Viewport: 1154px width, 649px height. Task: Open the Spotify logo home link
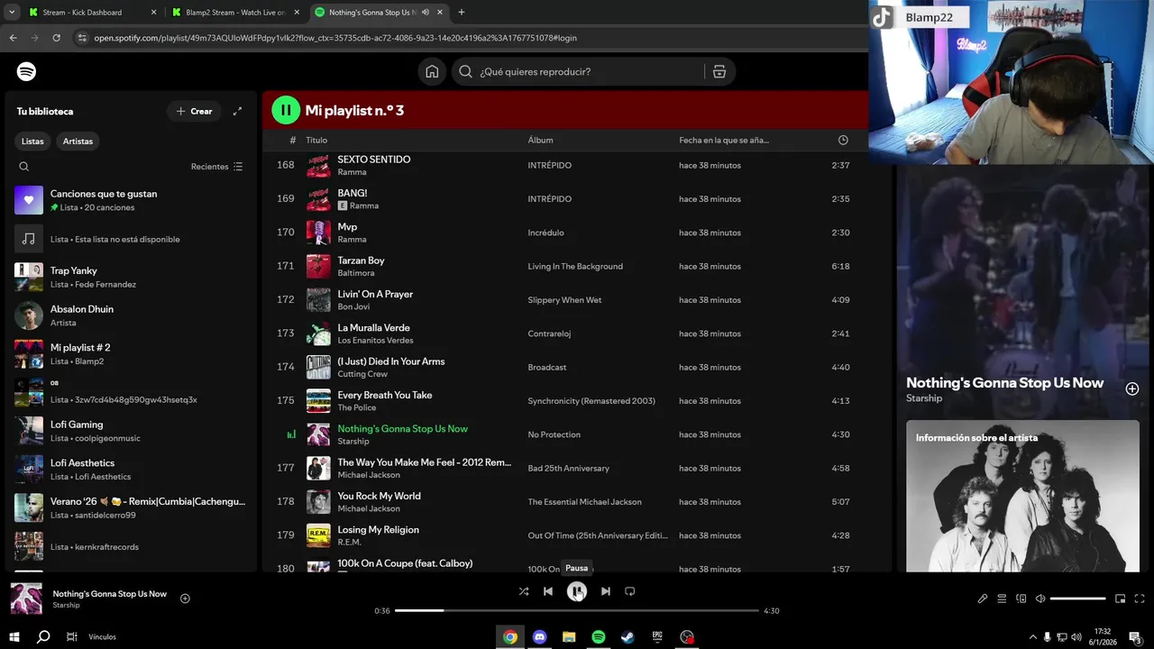point(27,71)
